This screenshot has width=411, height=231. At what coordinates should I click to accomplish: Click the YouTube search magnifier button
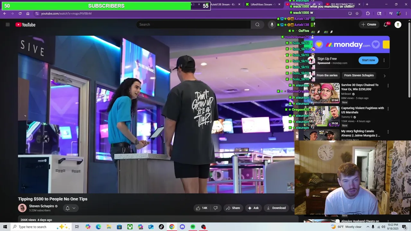[x=257, y=25]
